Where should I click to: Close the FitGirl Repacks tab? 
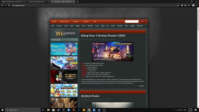click(x=24, y=2)
